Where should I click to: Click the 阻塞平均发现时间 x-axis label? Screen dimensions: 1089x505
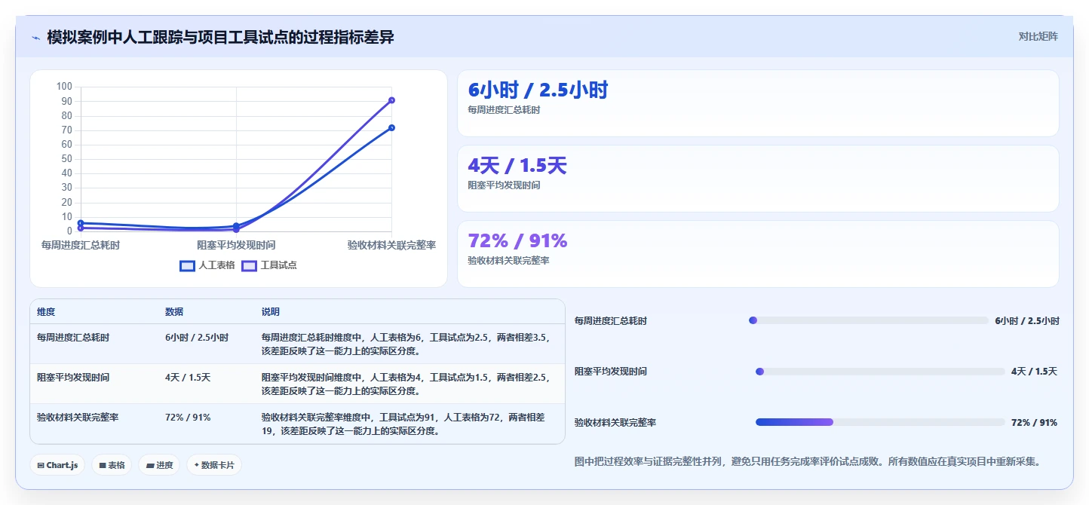click(x=236, y=245)
